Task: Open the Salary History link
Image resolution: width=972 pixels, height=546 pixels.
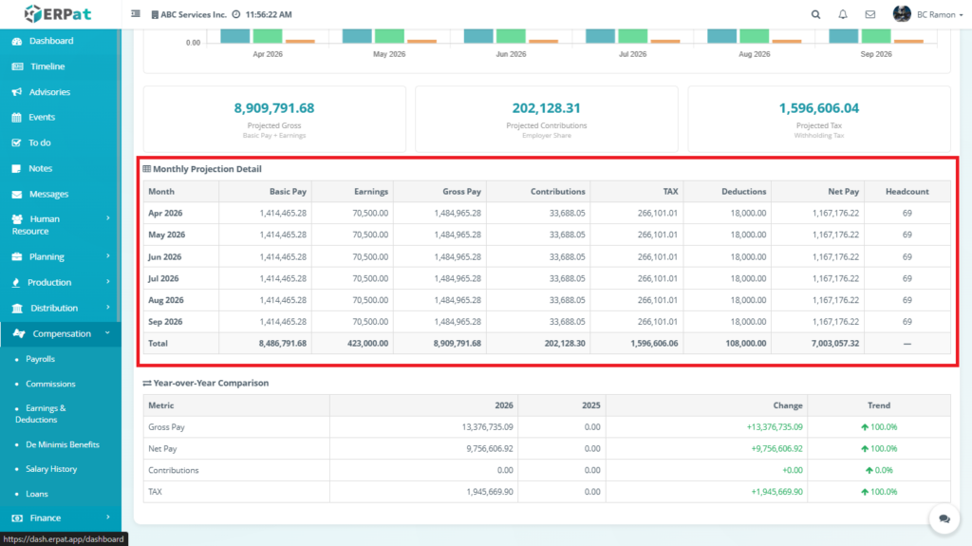Action: [52, 469]
